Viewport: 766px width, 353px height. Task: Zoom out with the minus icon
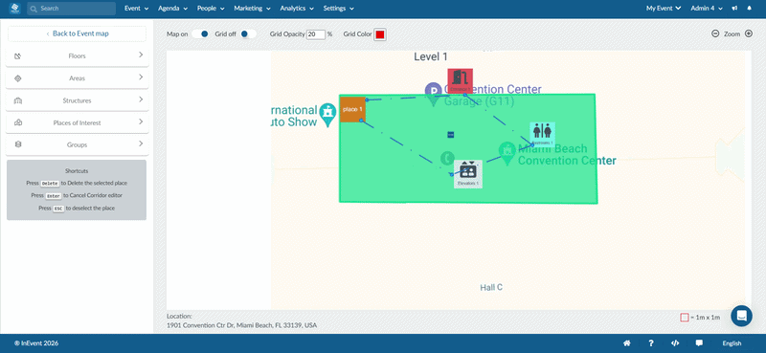pyautogui.click(x=715, y=33)
